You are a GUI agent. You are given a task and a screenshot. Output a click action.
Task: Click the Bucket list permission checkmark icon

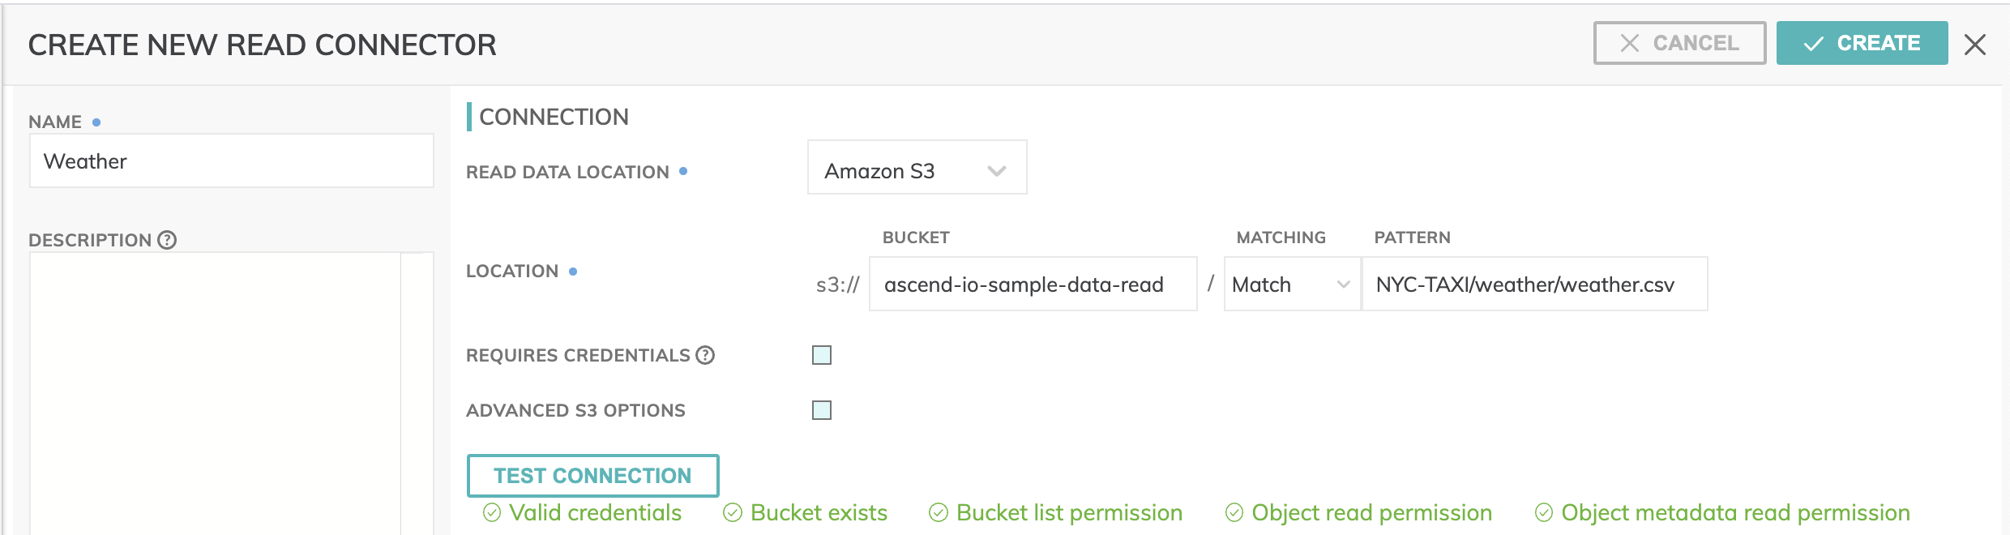tap(939, 512)
